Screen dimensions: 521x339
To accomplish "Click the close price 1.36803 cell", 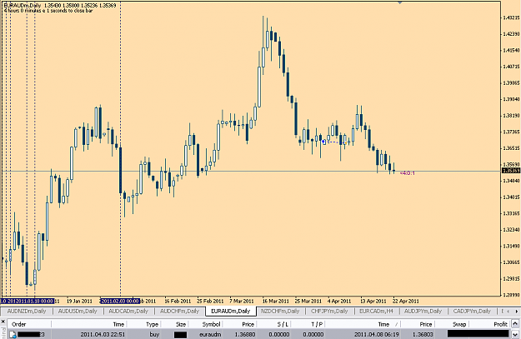I will point(423,334).
